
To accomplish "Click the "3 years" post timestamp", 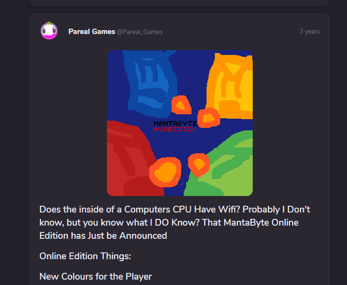I will pos(310,32).
